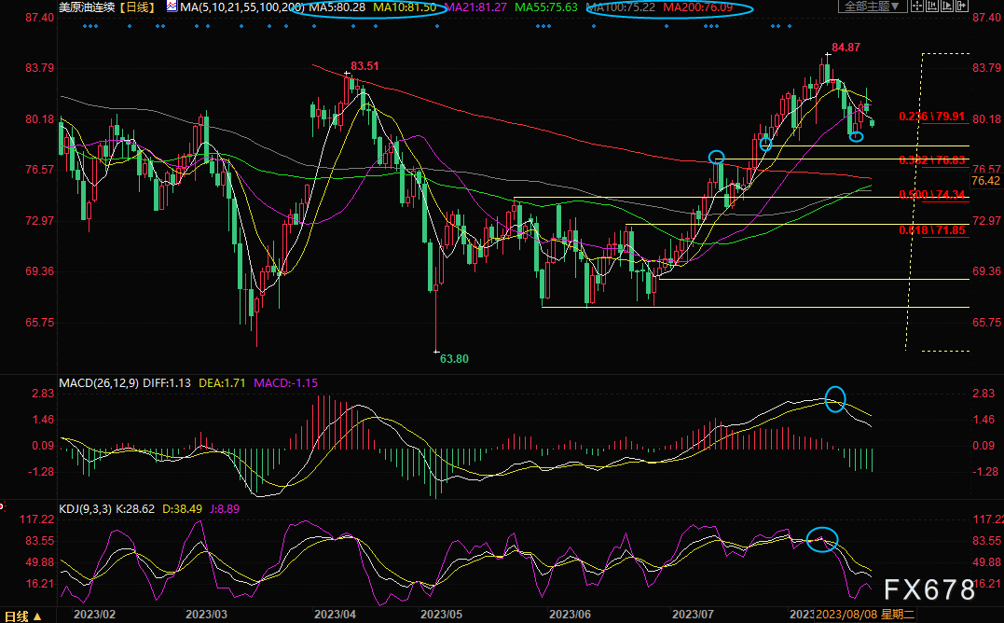Click the 76.42 current price tag
Screen dimensions: 1004x623
coord(986,181)
